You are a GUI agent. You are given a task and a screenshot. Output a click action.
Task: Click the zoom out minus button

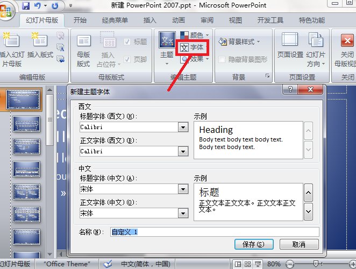[290, 264]
